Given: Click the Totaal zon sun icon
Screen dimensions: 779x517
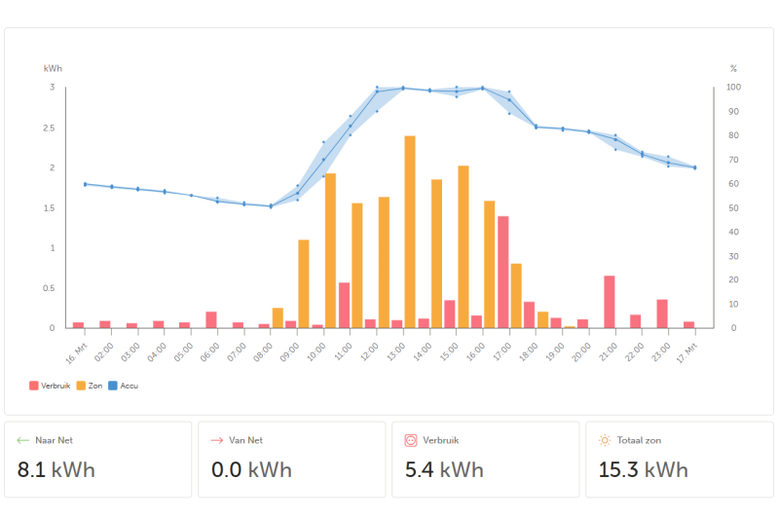Looking at the screenshot, I should [605, 440].
